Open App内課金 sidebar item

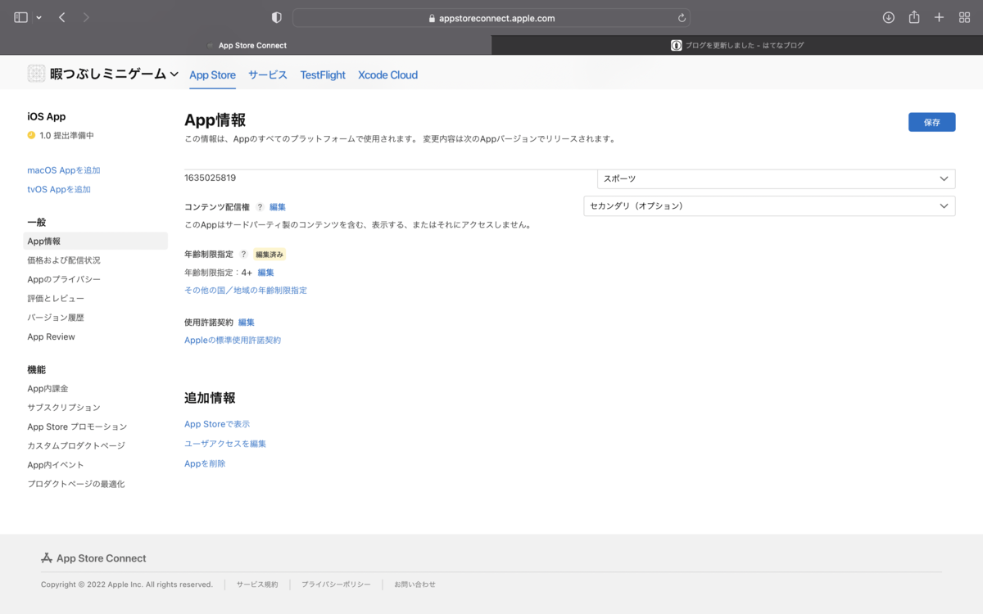[x=48, y=388]
